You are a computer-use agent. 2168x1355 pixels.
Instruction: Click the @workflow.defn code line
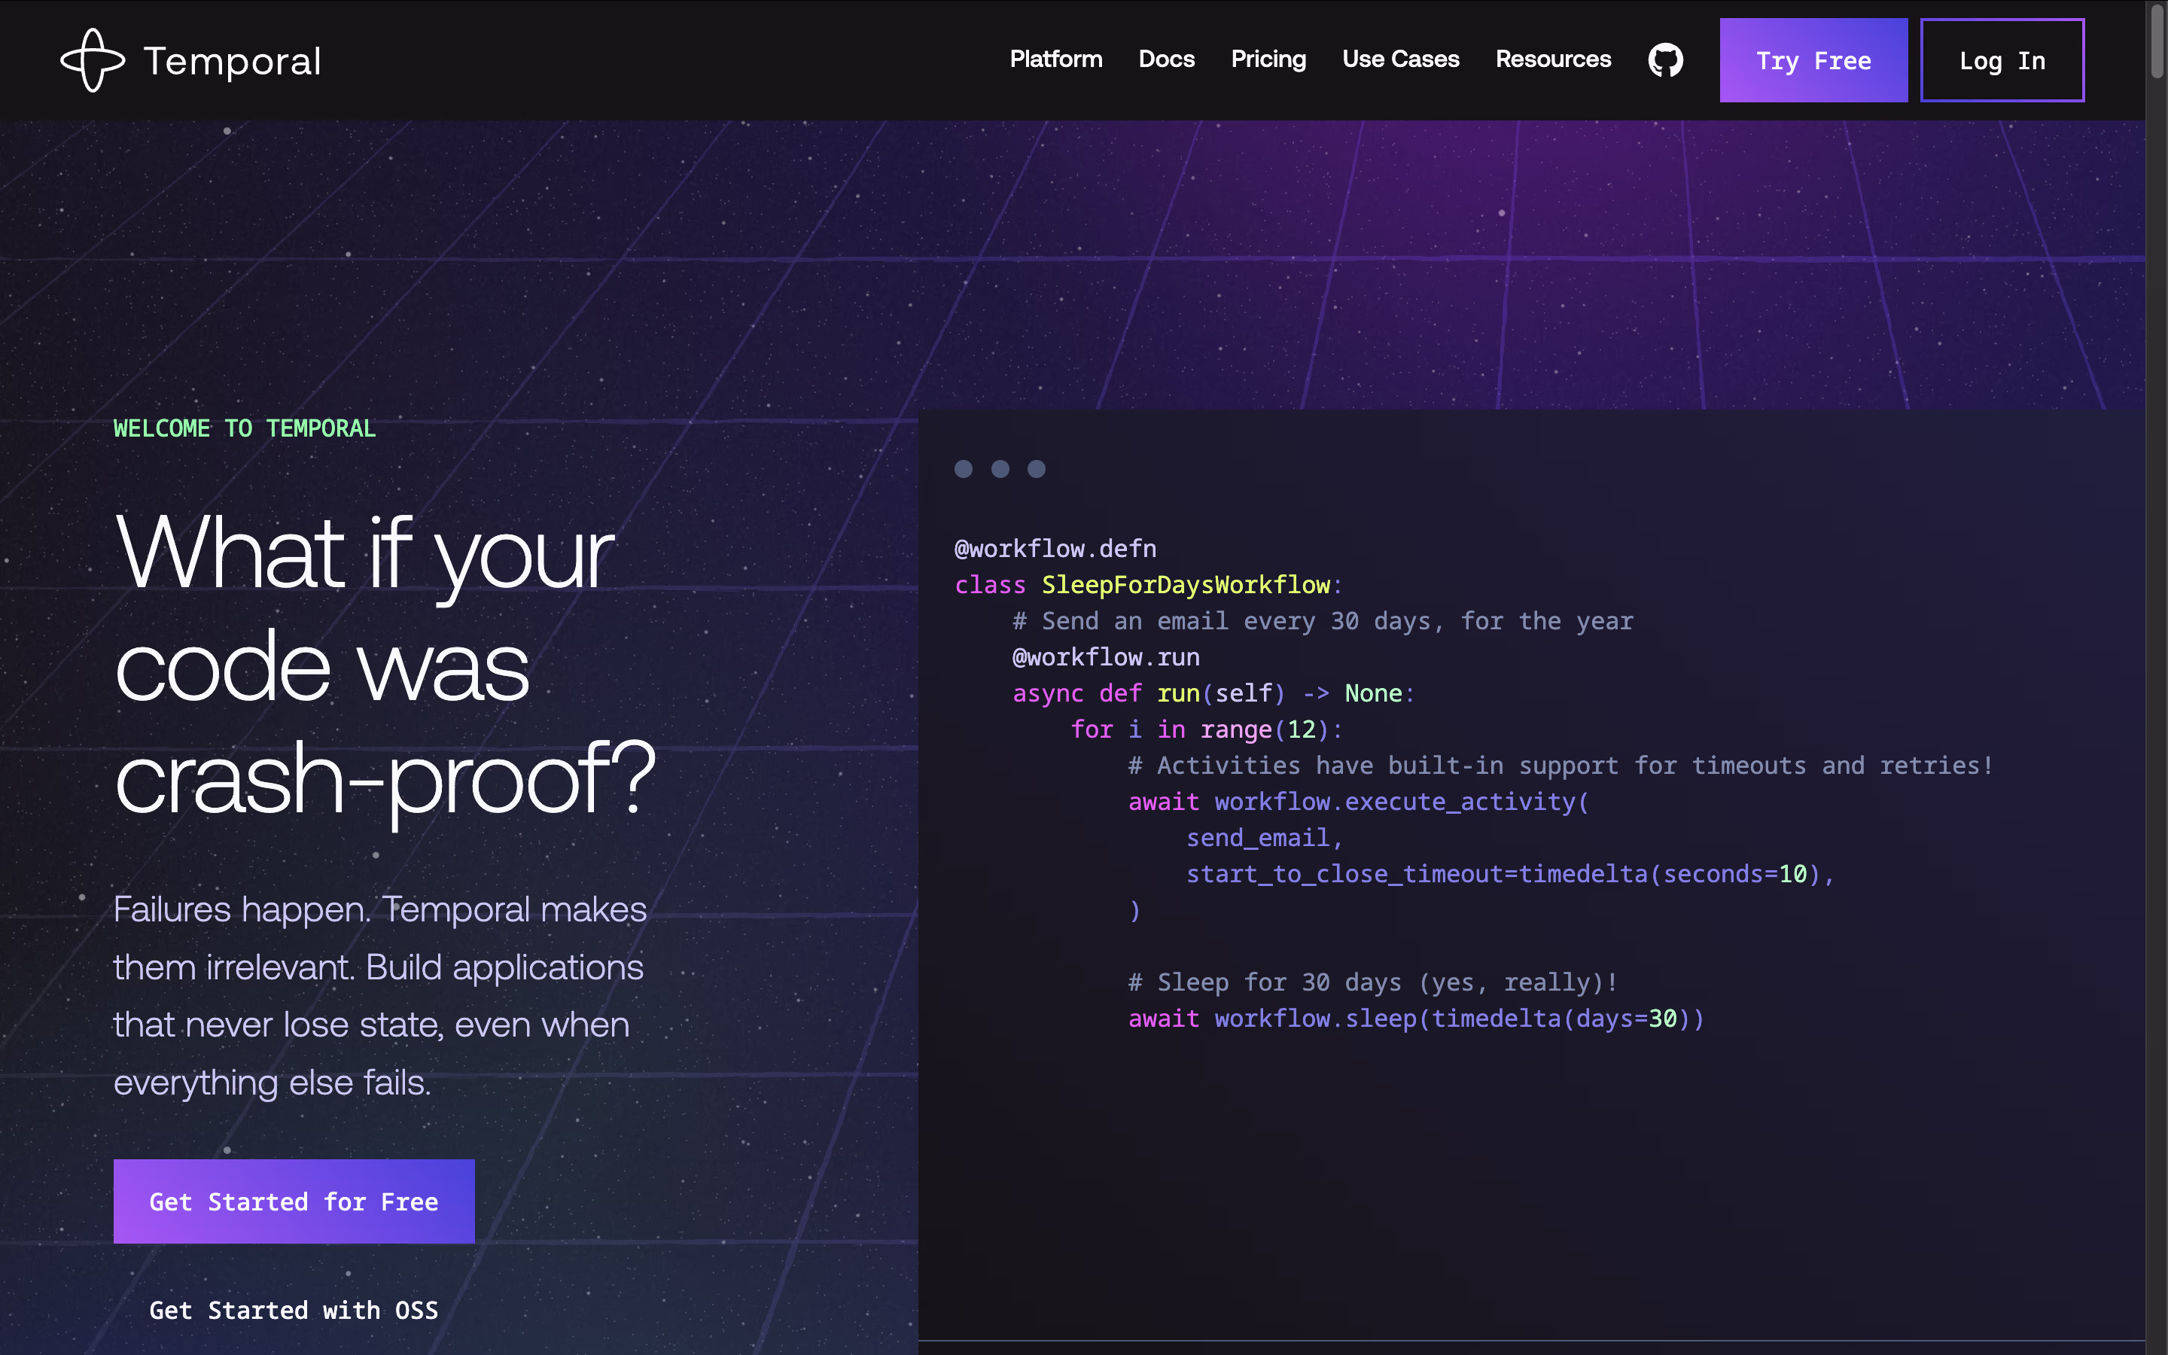tap(1055, 549)
